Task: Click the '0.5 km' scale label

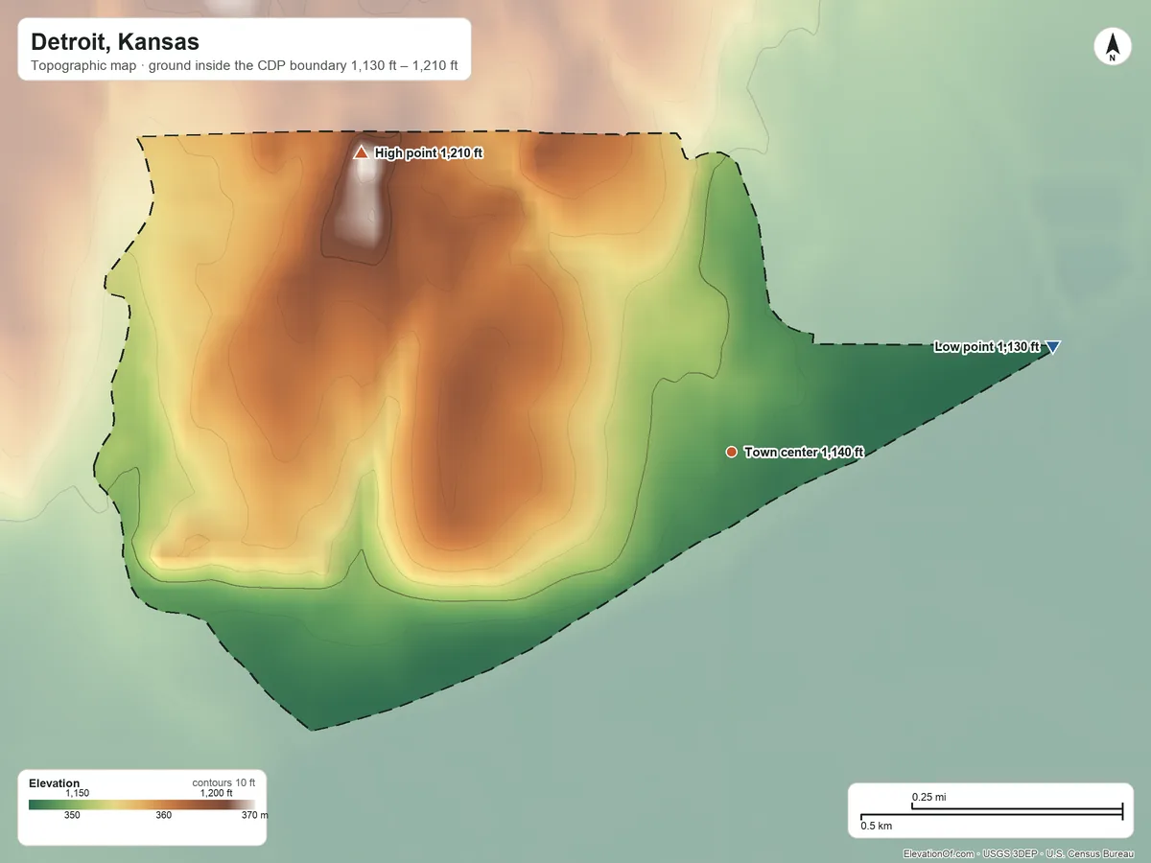Action: tap(876, 826)
